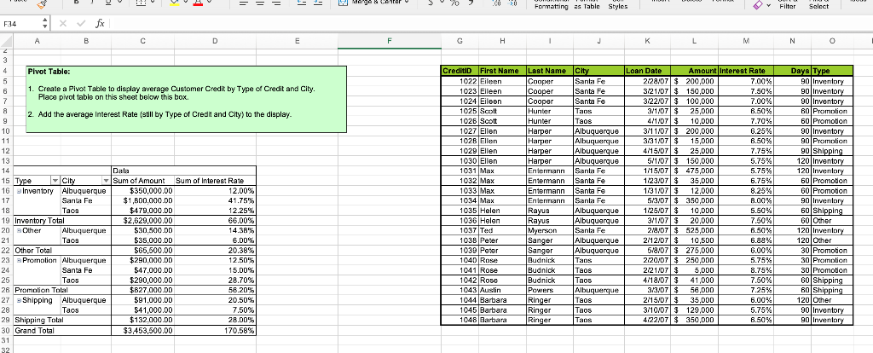Open the font color dropdown arrow
The height and width of the screenshot is (353, 873).
pyautogui.click(x=209, y=3)
